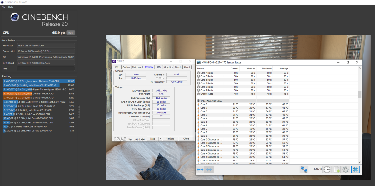375x186 pixels.
Task: Click the Maximum column header in HWiNFO
Action: tap(264, 69)
